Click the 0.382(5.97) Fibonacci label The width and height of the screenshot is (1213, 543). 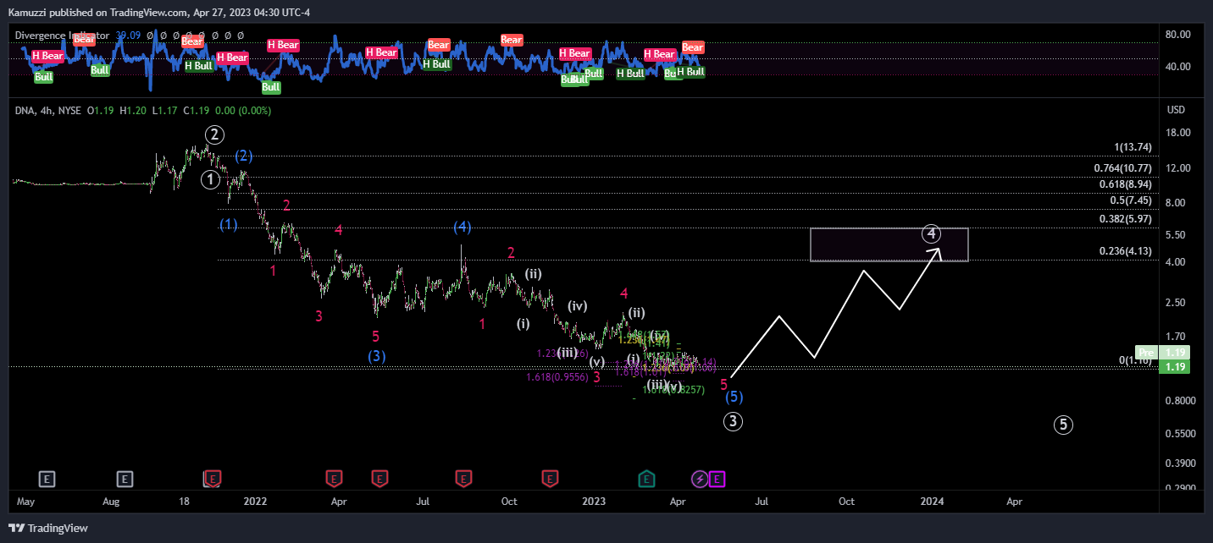(x=1125, y=219)
